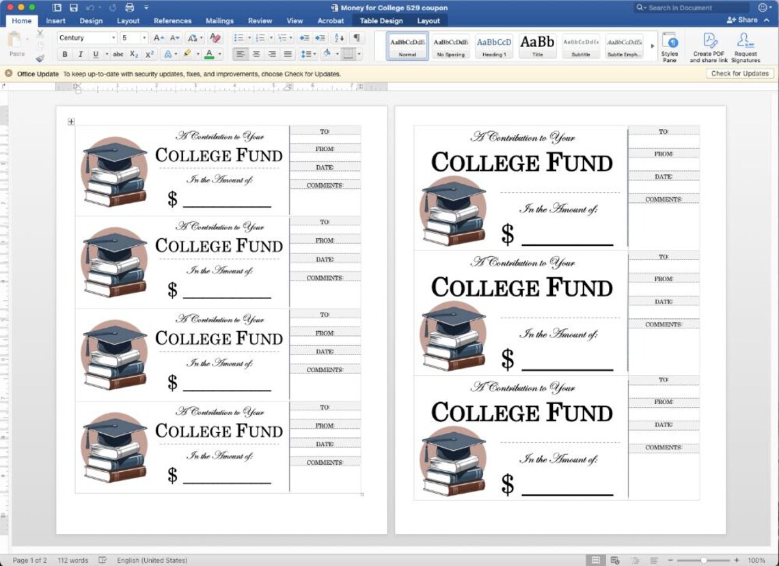Select Align Right paragraph alignment
This screenshot has width=779, height=566.
coord(272,54)
